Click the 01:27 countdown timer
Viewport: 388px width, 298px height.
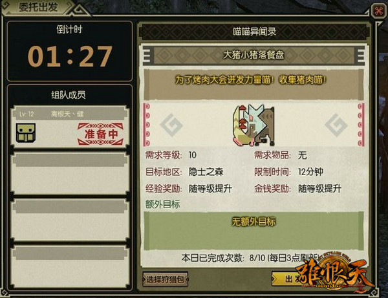(x=70, y=56)
